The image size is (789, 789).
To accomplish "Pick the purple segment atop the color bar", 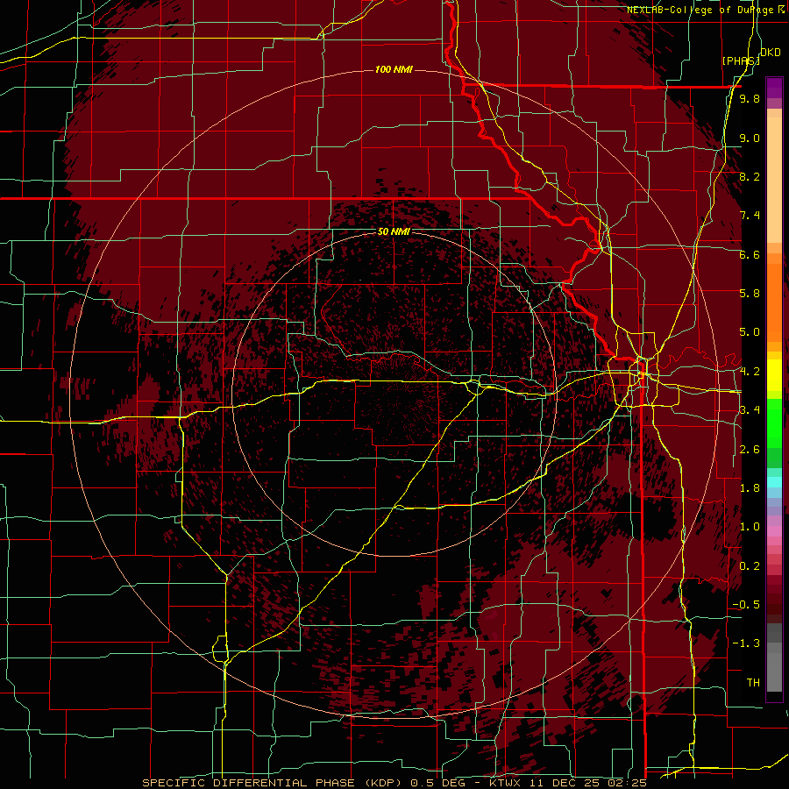I will 774,89.
